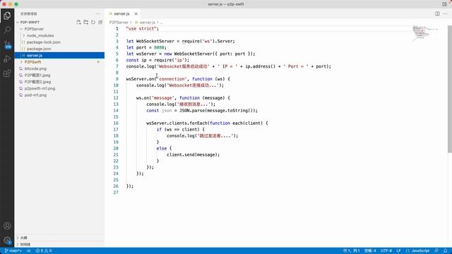
Task: Close the server.js editor tab
Action: [136, 13]
